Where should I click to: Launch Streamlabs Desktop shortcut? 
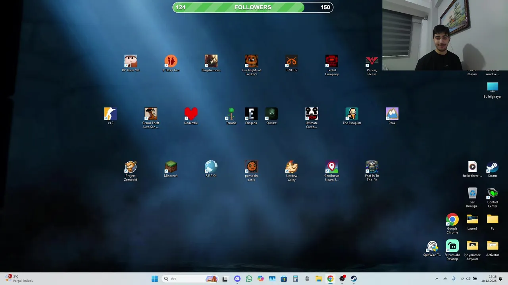pos(452,250)
